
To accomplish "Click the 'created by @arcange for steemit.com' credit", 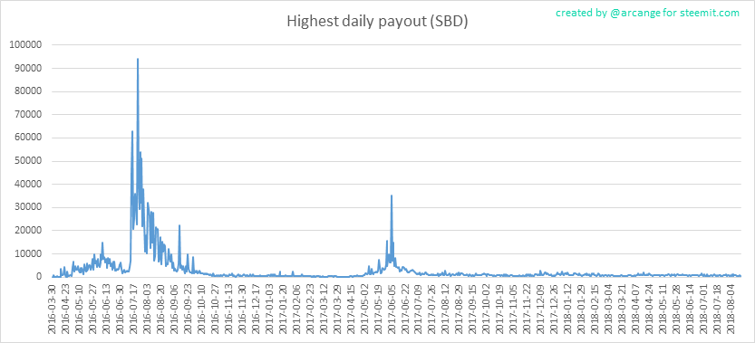I will pyautogui.click(x=647, y=13).
